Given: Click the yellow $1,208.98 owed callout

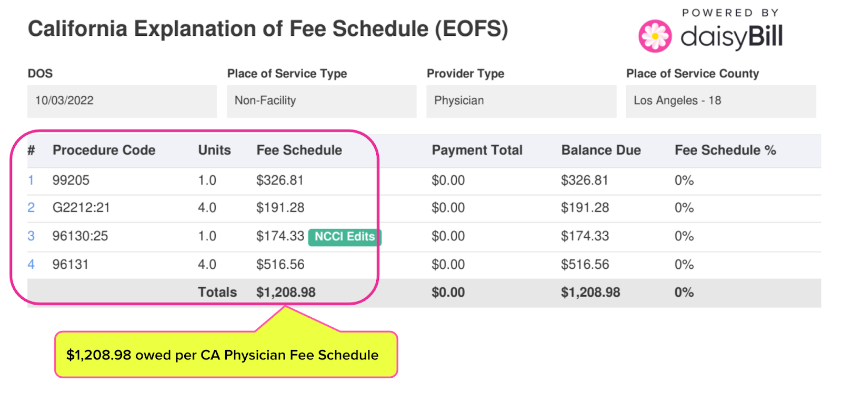Looking at the screenshot, I should click(226, 355).
